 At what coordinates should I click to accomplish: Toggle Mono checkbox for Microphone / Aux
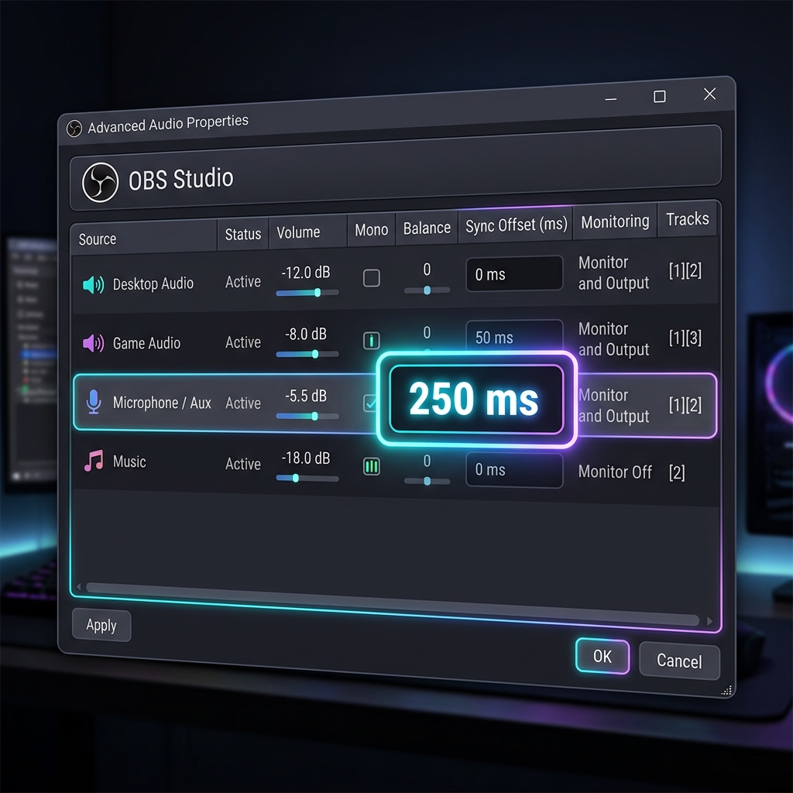(x=370, y=403)
